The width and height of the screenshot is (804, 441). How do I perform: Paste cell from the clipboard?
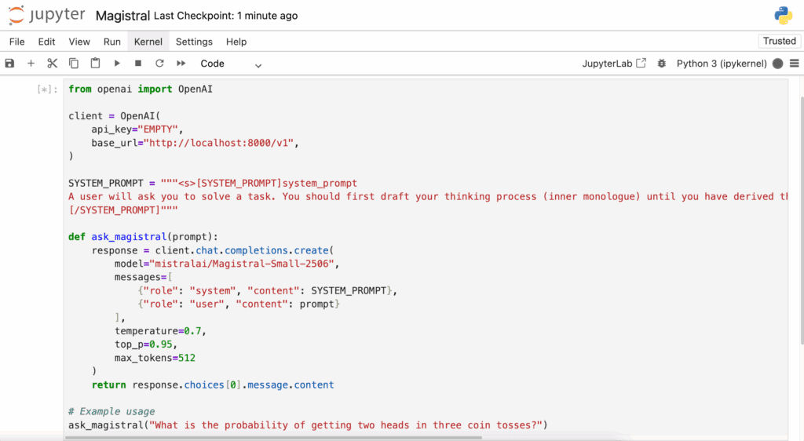(95, 64)
